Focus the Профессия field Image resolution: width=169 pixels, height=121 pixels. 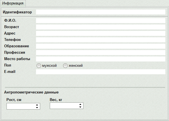point(101,53)
